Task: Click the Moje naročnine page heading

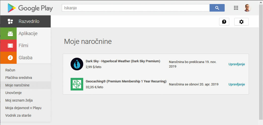Action: coord(88,42)
